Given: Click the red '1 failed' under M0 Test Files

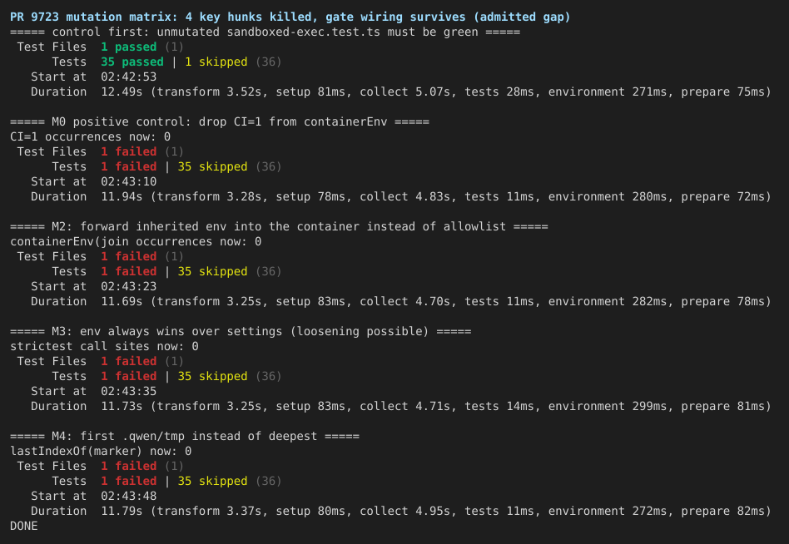Looking at the screenshot, I should [129, 152].
